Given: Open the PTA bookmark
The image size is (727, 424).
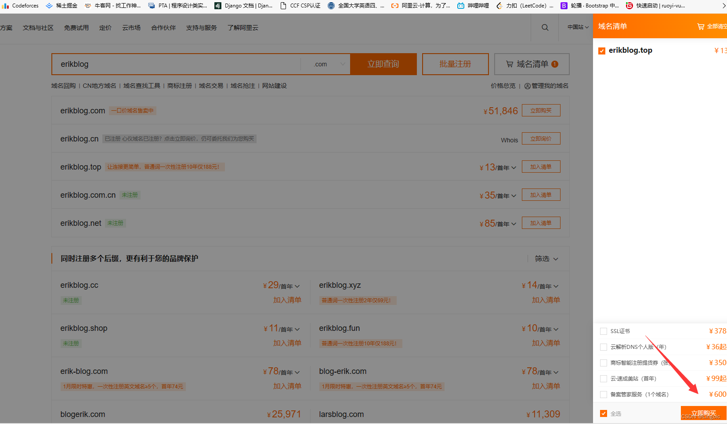Looking at the screenshot, I should pos(177,6).
